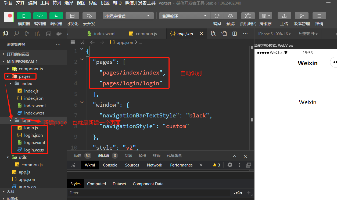Toggle split editor layout icon
The height and width of the screenshot is (200, 337).
[x=235, y=34]
